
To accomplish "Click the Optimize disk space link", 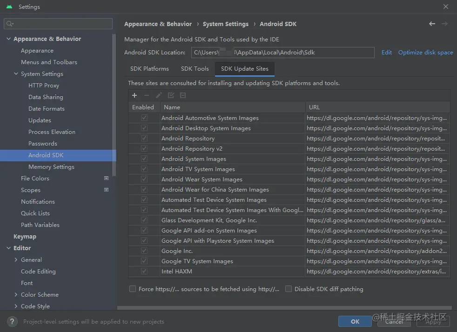I will pos(425,53).
